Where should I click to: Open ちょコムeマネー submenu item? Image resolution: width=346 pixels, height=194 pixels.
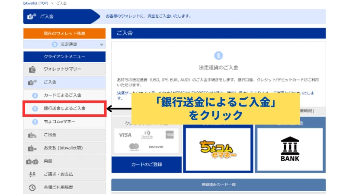click(x=64, y=122)
